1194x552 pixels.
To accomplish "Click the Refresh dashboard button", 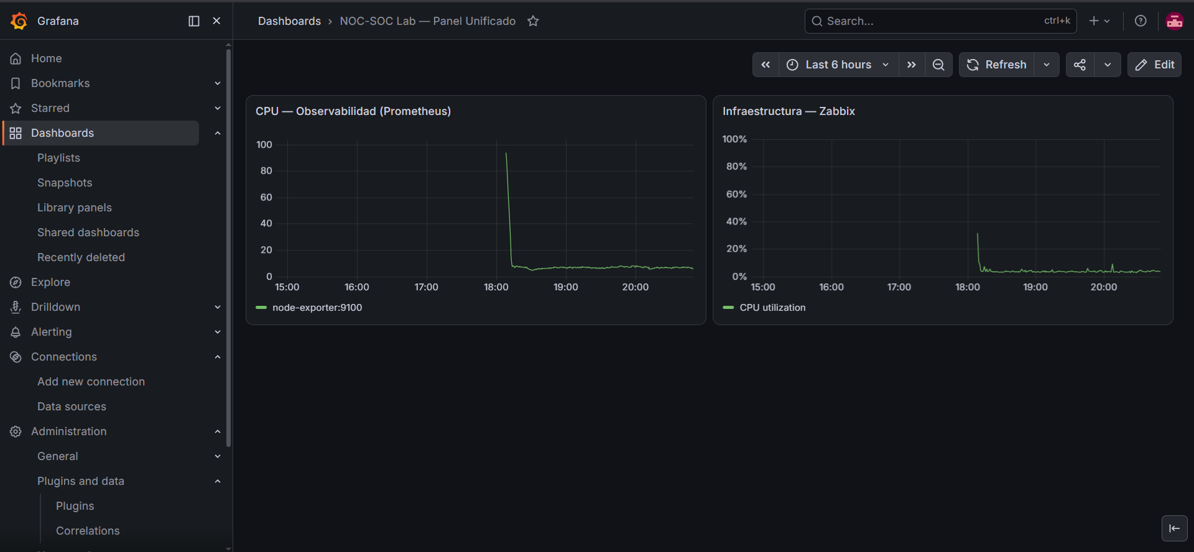I will (x=997, y=65).
